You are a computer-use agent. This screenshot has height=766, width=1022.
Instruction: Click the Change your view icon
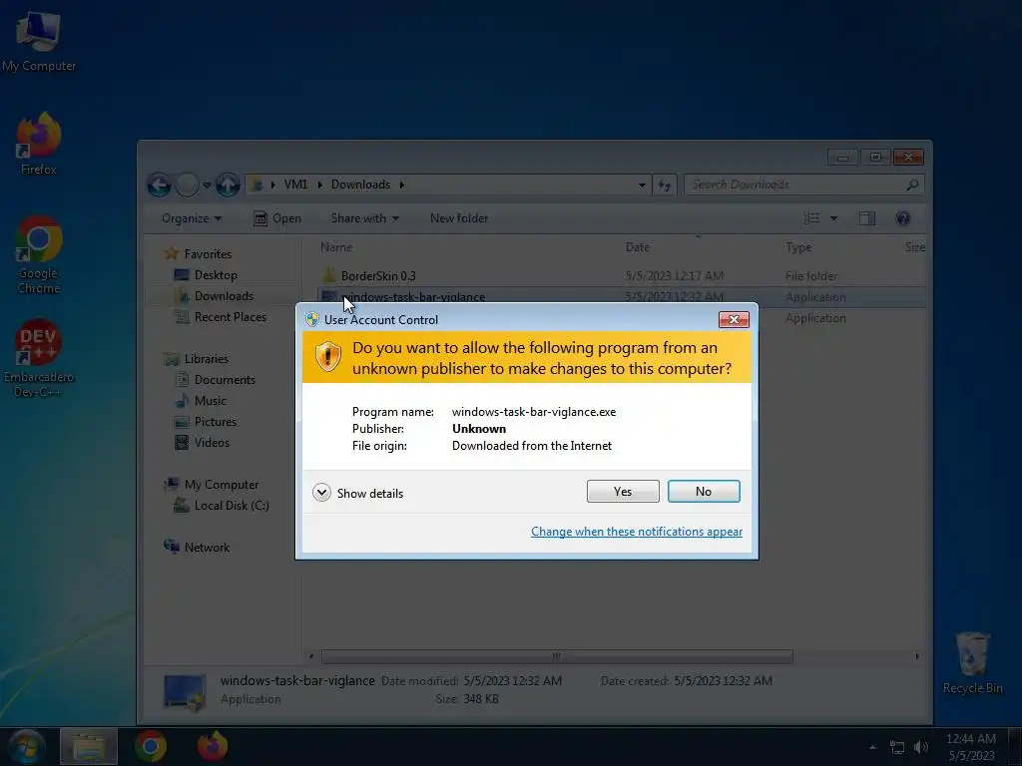tap(812, 218)
